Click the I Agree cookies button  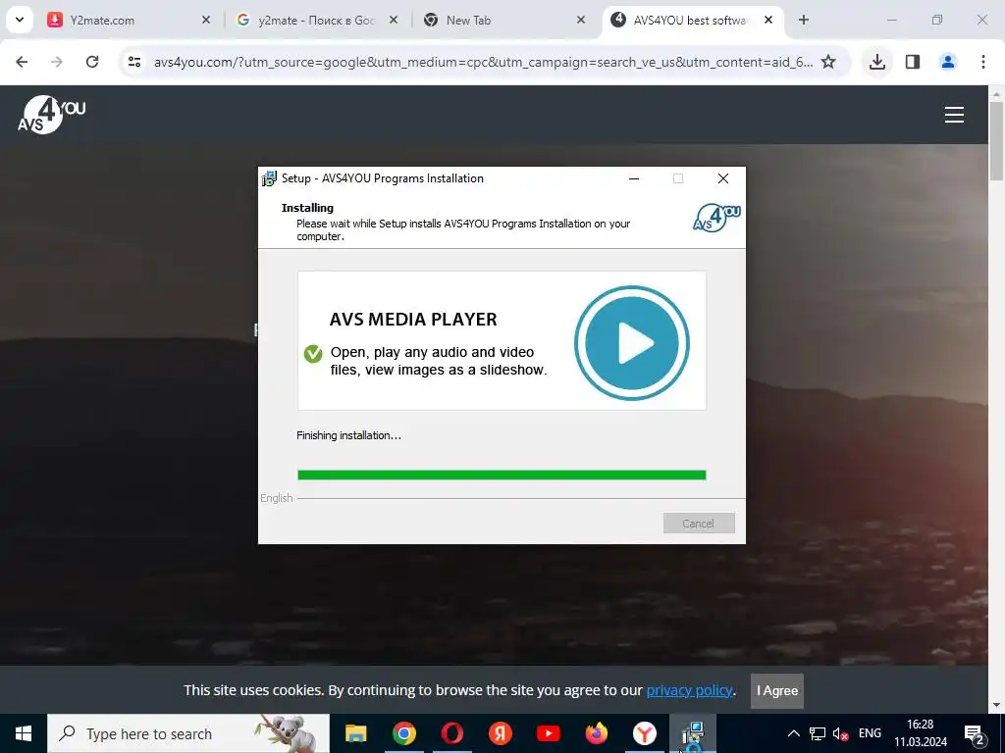coord(777,691)
